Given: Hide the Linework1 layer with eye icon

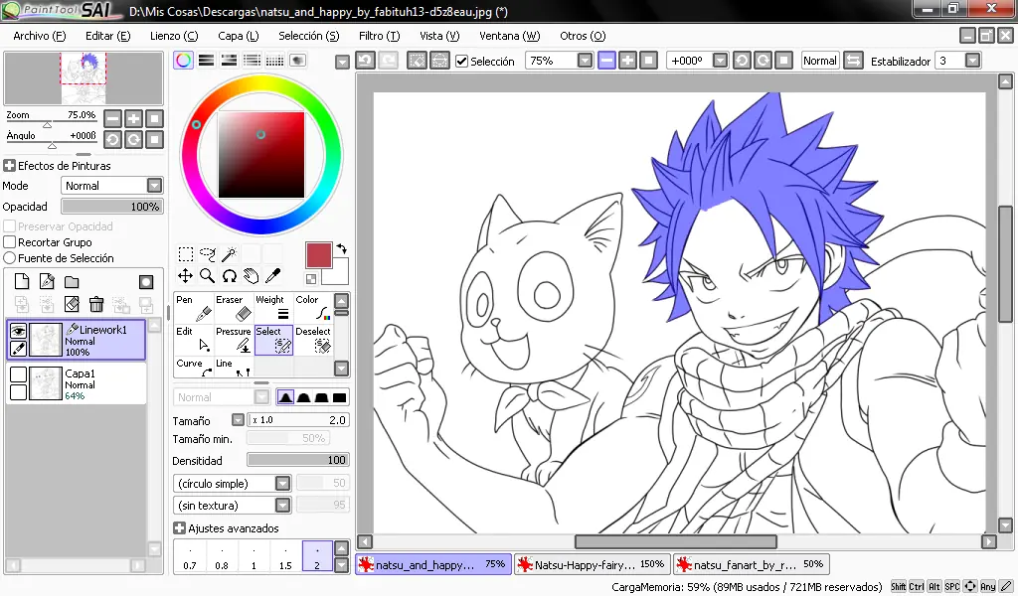Looking at the screenshot, I should click(x=18, y=331).
